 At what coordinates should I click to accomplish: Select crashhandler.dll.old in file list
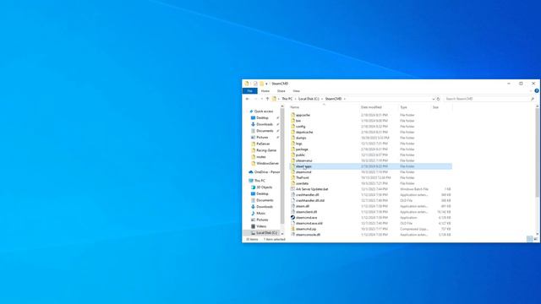point(310,201)
